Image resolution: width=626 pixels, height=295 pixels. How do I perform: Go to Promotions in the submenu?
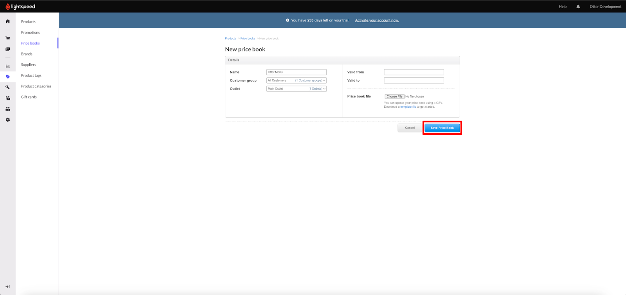31,32
